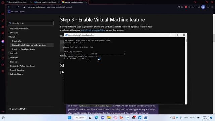Open the ENG language indicator

[x=186, y=118]
